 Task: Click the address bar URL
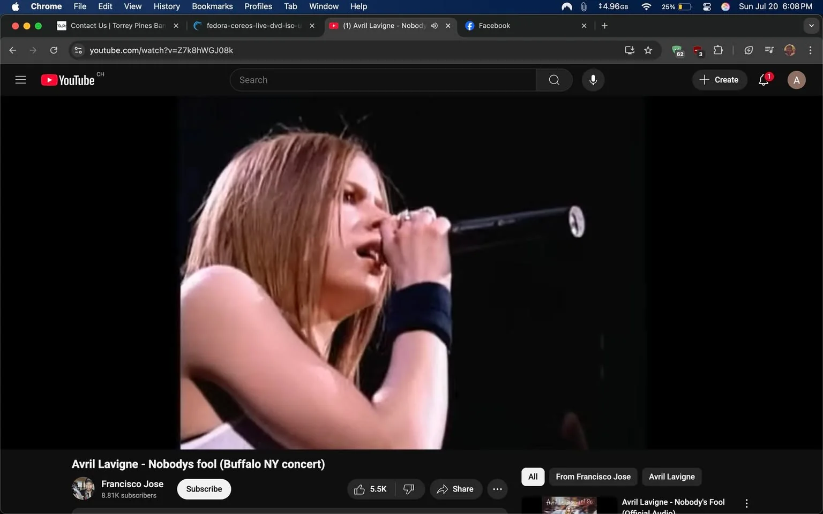(x=161, y=50)
